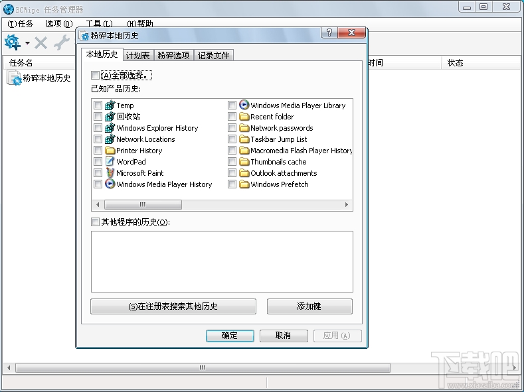The height and width of the screenshot is (392, 524).
Task: Click the dialog help question mark button
Action: (x=329, y=33)
